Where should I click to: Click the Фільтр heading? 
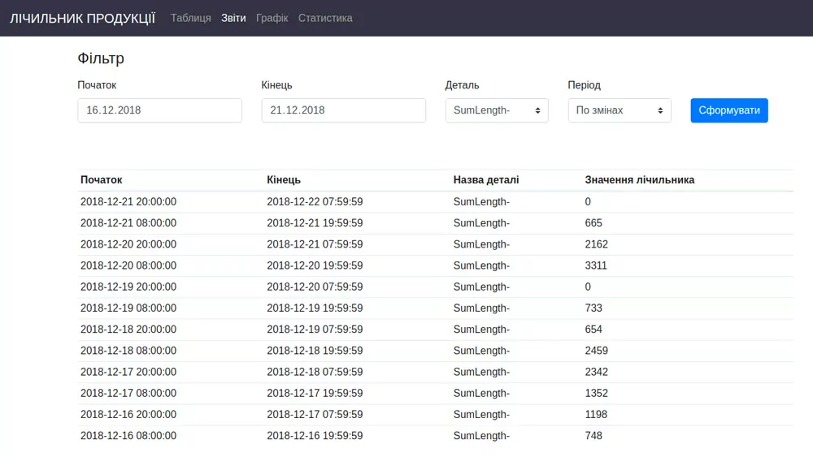[x=101, y=58]
